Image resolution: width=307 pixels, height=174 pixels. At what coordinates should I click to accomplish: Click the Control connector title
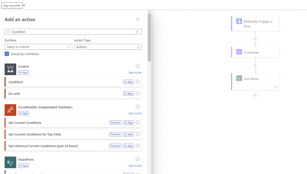pyautogui.click(x=23, y=66)
